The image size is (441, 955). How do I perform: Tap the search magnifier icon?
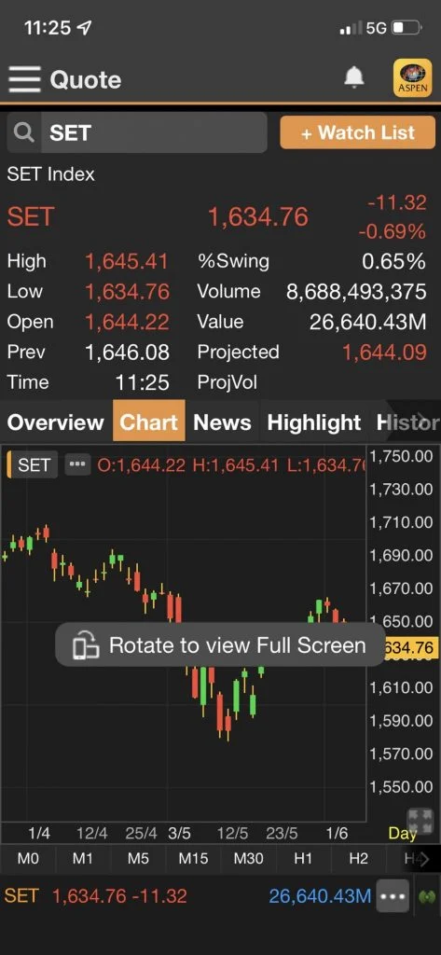coord(23,132)
